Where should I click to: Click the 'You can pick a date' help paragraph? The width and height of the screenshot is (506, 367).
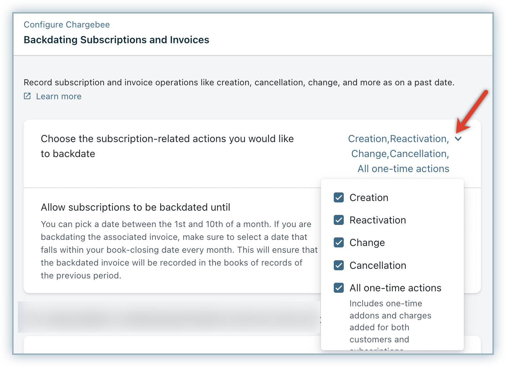pyautogui.click(x=179, y=250)
